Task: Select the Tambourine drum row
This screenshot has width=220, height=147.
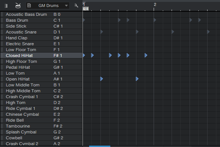Action: [18, 126]
